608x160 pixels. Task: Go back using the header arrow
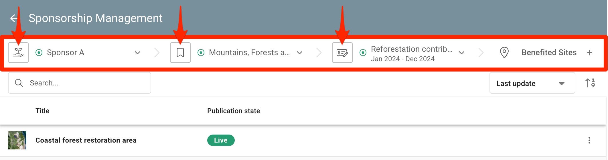click(14, 19)
